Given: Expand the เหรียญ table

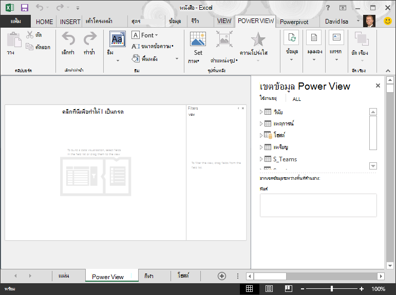Looking at the screenshot, I should [261, 147].
